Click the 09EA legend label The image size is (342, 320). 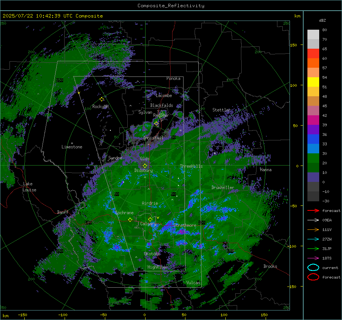pyautogui.click(x=327, y=220)
